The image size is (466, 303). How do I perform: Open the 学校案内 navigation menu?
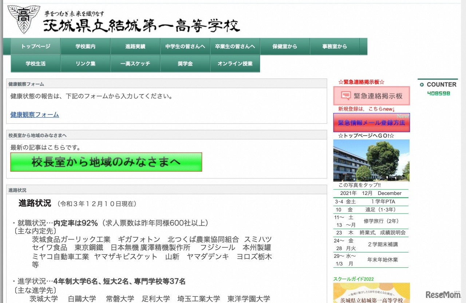(x=85, y=46)
